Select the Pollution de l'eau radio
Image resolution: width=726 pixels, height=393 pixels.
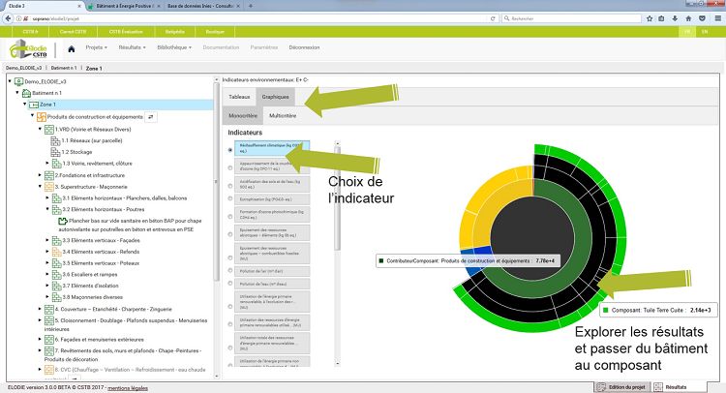(x=230, y=284)
